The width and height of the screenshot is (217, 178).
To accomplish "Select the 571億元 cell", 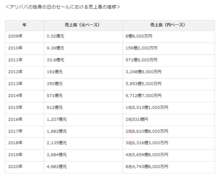I will [x=83, y=96].
